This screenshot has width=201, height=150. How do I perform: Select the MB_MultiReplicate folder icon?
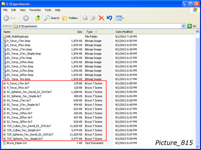tap(4, 36)
